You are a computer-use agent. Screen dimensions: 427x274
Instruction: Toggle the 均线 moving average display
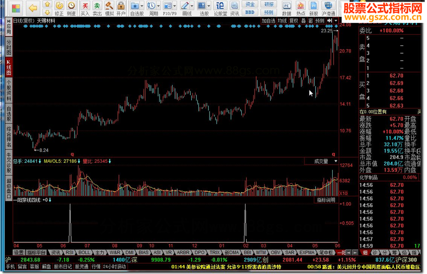click(x=282, y=21)
